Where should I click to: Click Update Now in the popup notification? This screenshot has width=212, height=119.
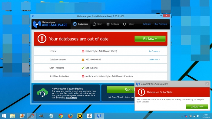pyautogui.click(x=197, y=107)
